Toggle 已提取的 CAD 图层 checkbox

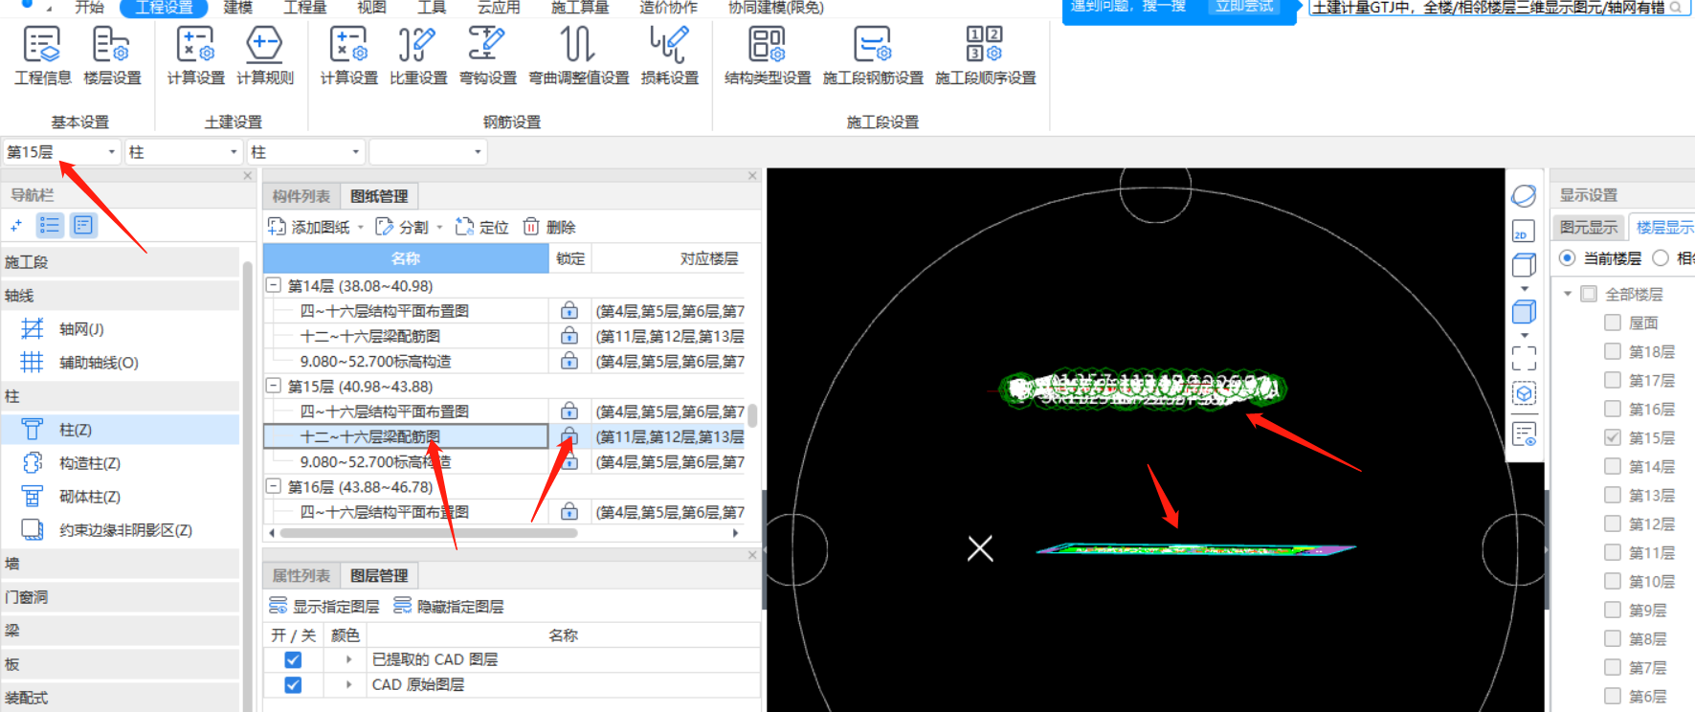[x=293, y=659]
